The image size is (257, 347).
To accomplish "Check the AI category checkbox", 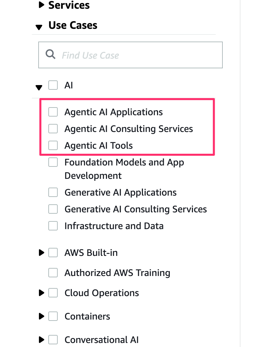I will coord(53,85).
